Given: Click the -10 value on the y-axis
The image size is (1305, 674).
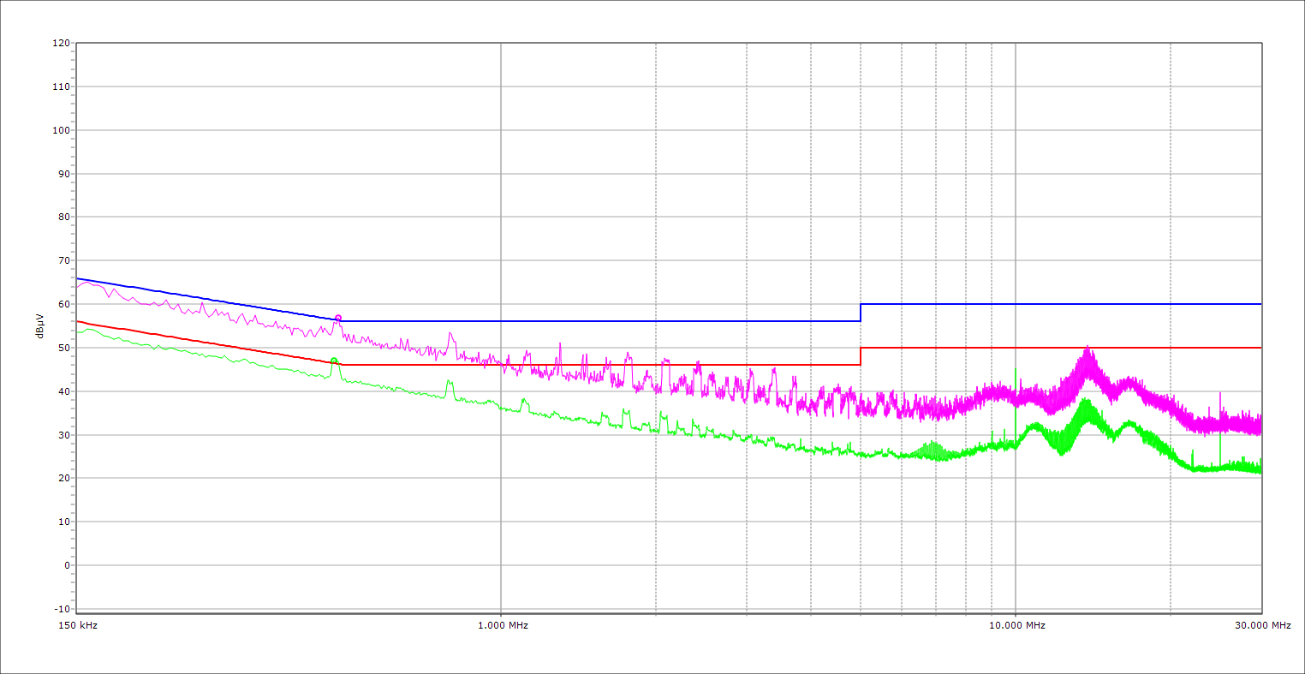Looking at the screenshot, I should coord(61,609).
